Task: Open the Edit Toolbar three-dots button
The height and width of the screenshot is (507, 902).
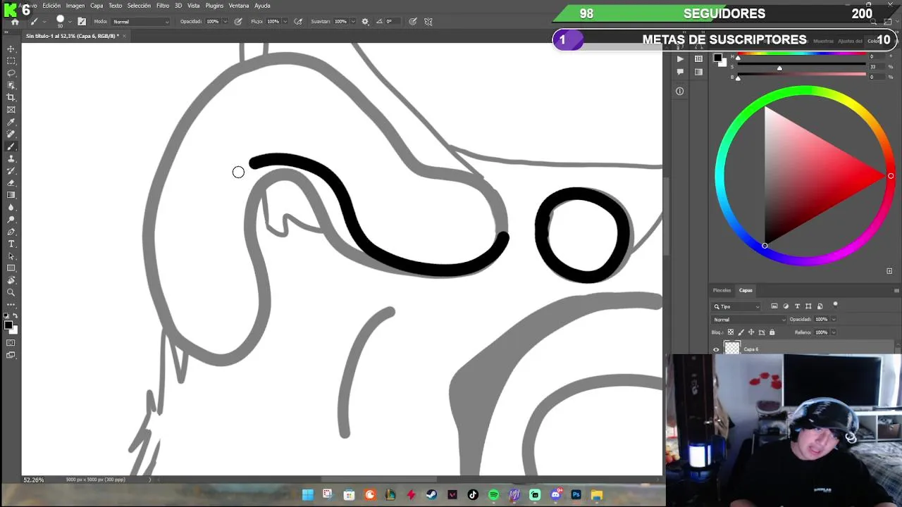Action: click(11, 304)
